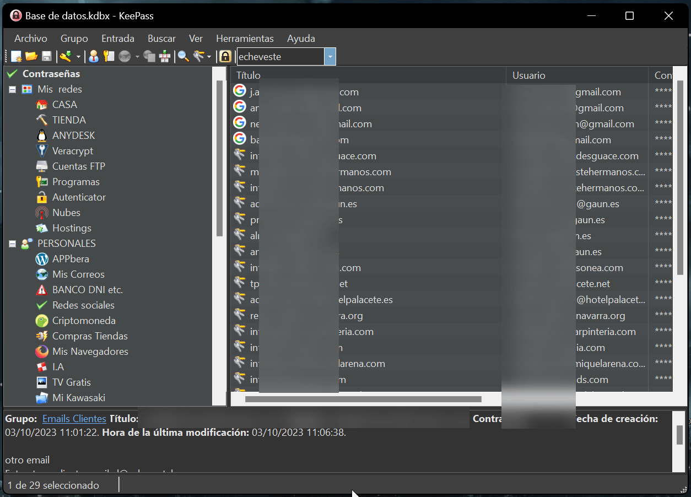Image resolution: width=691 pixels, height=497 pixels.
Task: Select the Programas group
Action: click(76, 182)
